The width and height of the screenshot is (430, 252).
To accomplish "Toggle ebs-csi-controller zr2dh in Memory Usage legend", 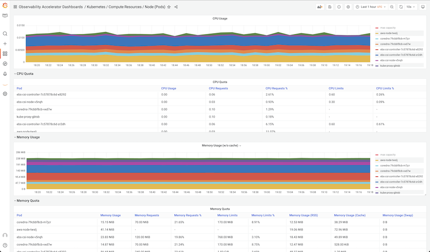I will tap(401, 182).
